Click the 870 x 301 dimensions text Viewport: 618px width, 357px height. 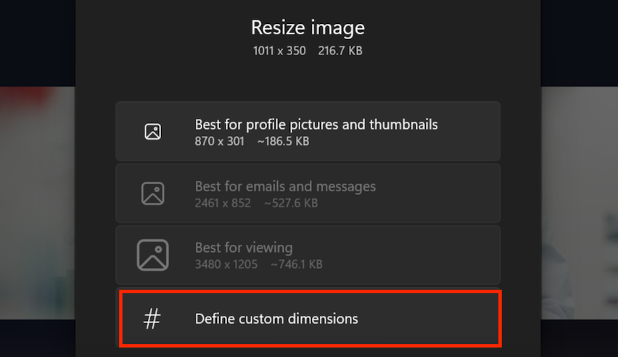click(x=220, y=141)
